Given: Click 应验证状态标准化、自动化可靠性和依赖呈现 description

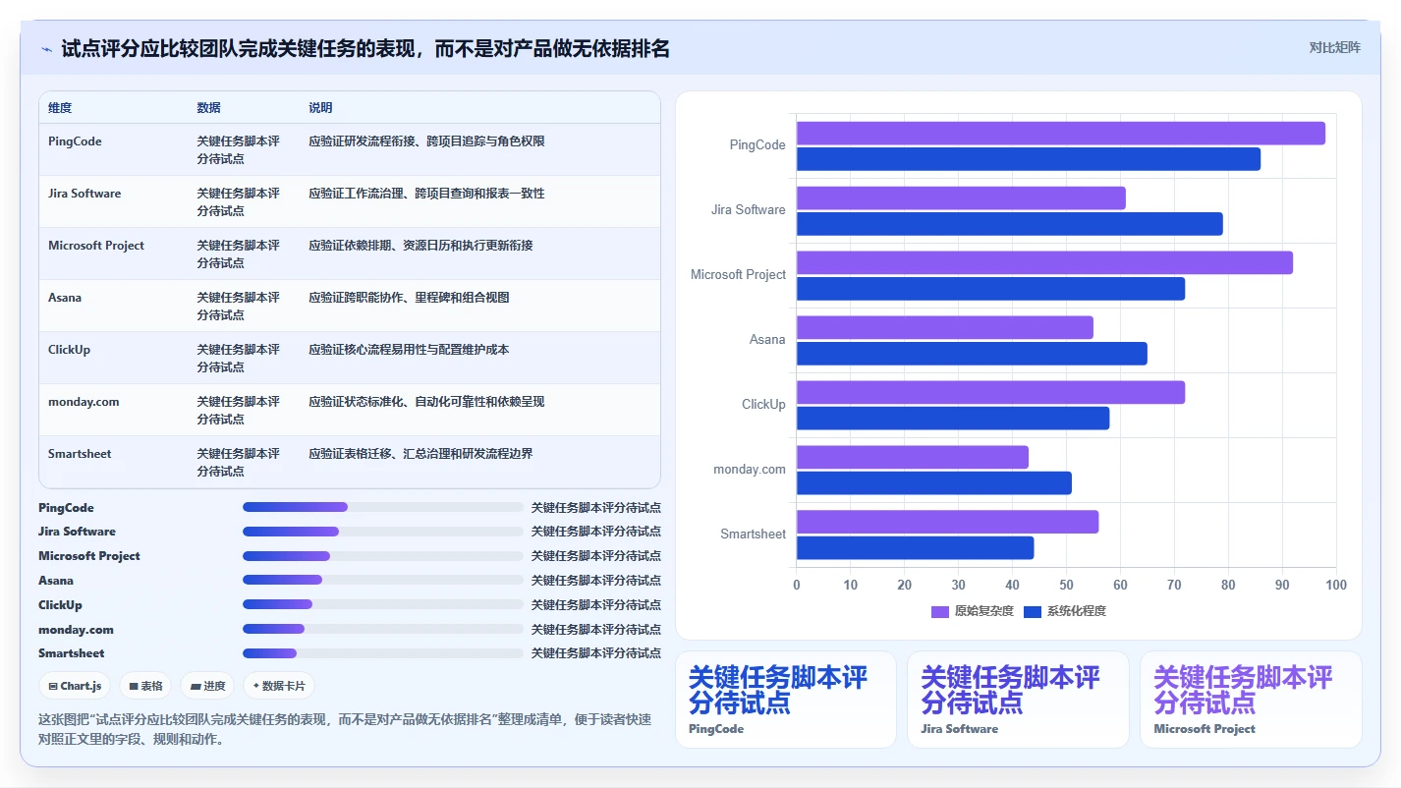Looking at the screenshot, I should [x=426, y=402].
